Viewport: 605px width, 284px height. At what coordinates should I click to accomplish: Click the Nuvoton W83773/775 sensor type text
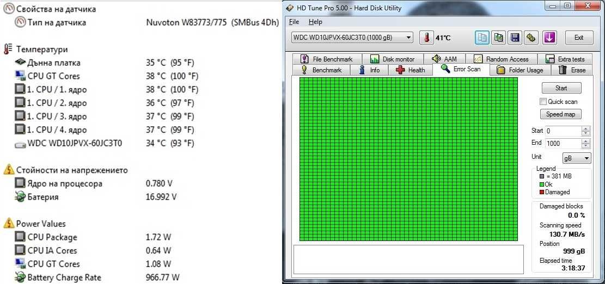click(x=212, y=22)
